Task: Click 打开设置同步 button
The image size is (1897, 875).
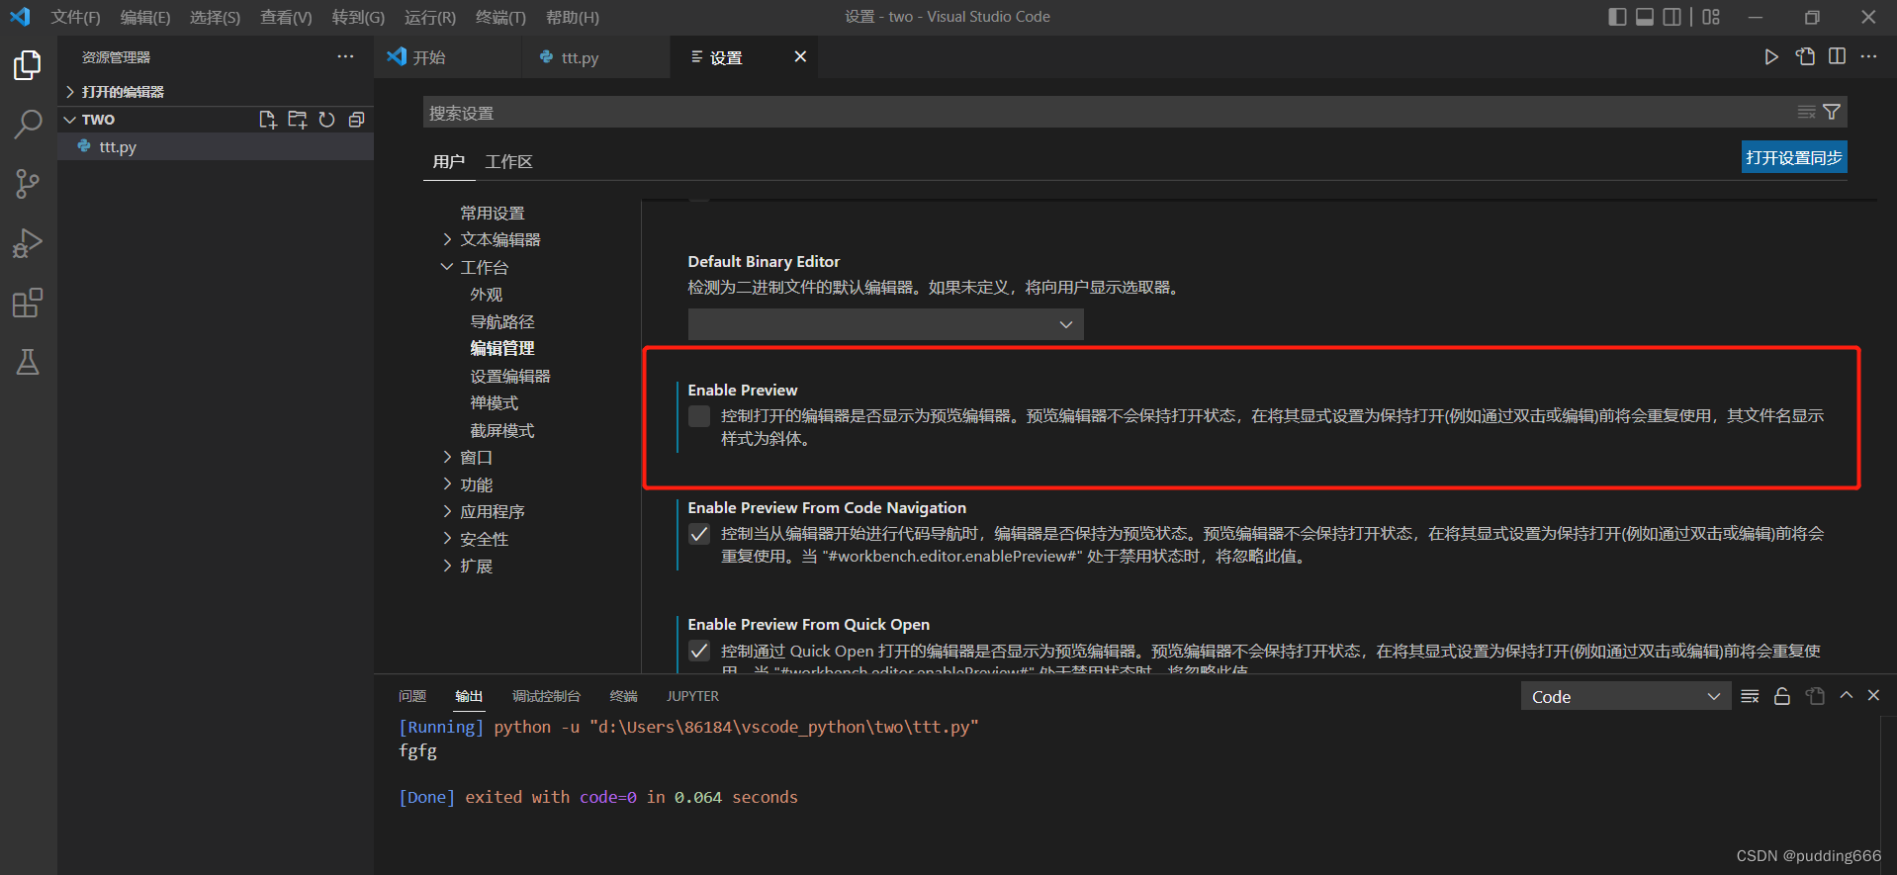Action: (x=1793, y=157)
